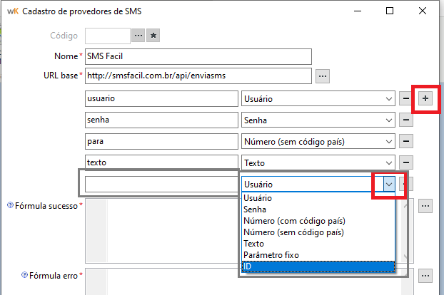Remove the usuario parameter row
Viewport: 444px width, 295px height.
click(x=405, y=98)
